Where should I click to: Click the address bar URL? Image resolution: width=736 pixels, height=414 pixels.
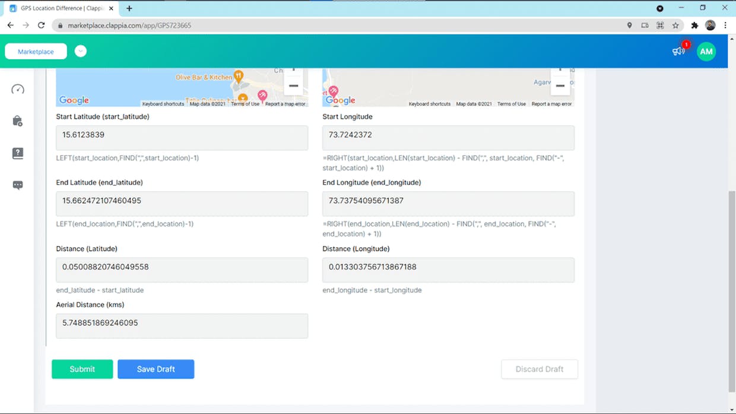129,26
